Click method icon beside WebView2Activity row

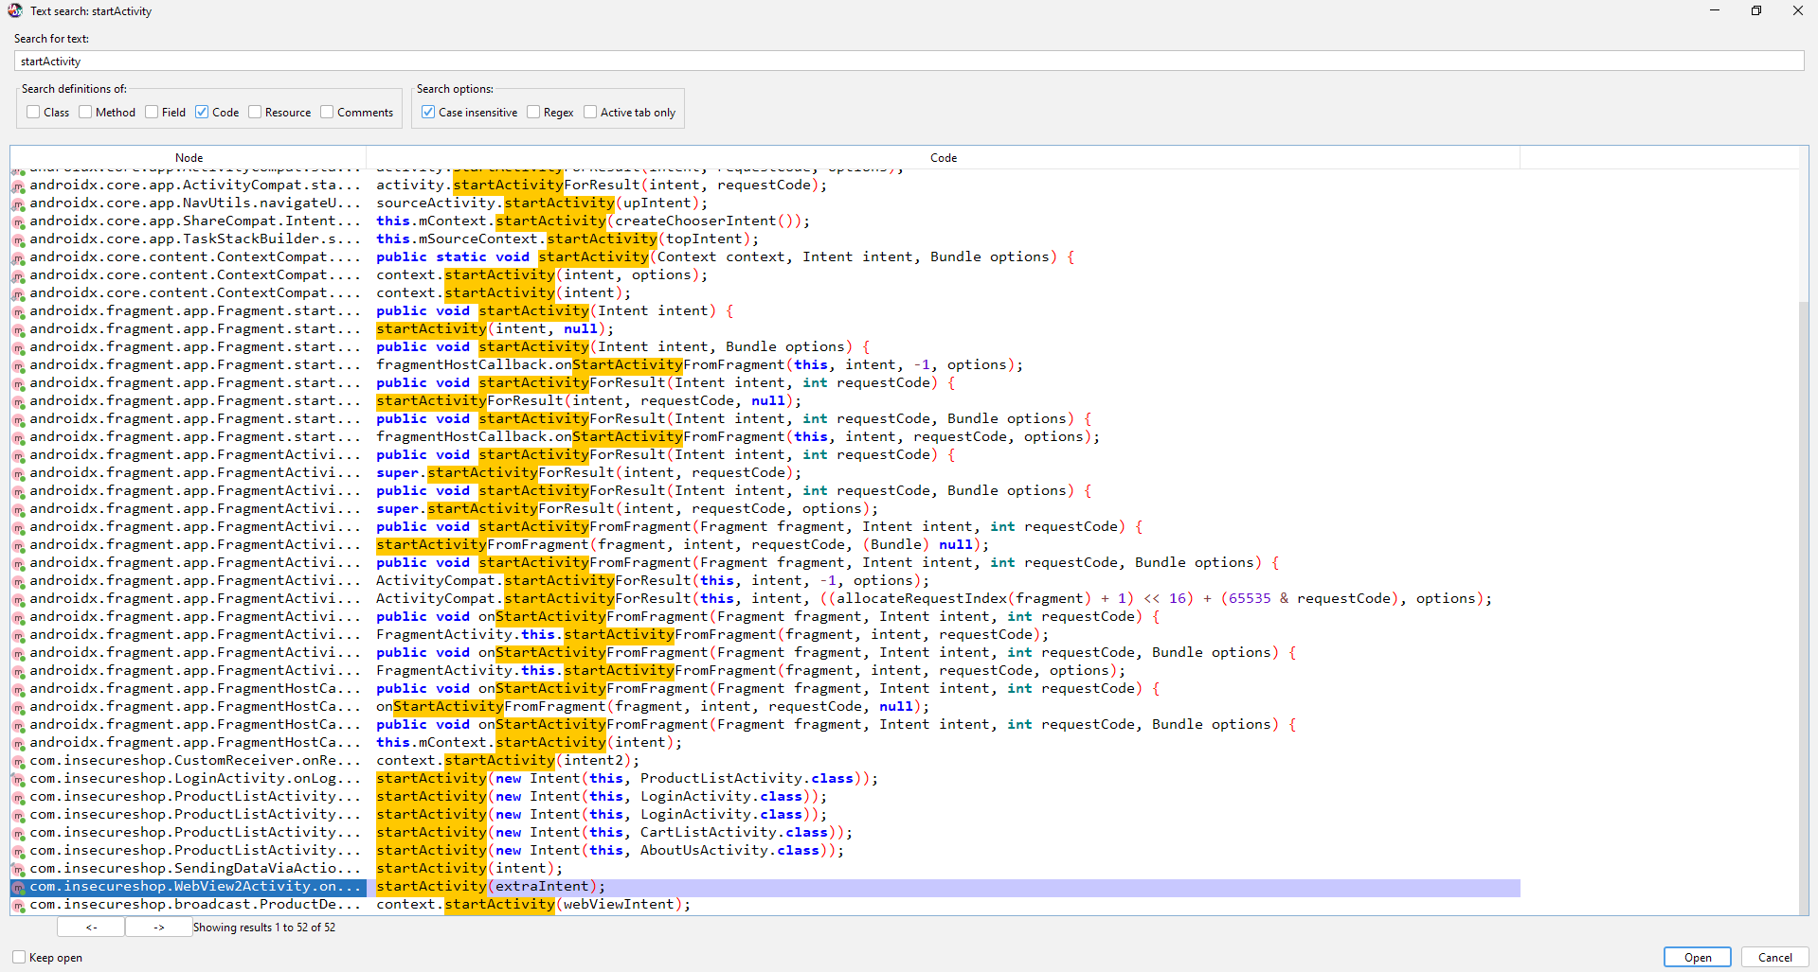tap(18, 888)
